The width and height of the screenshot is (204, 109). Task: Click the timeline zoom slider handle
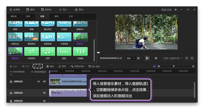point(174,66)
